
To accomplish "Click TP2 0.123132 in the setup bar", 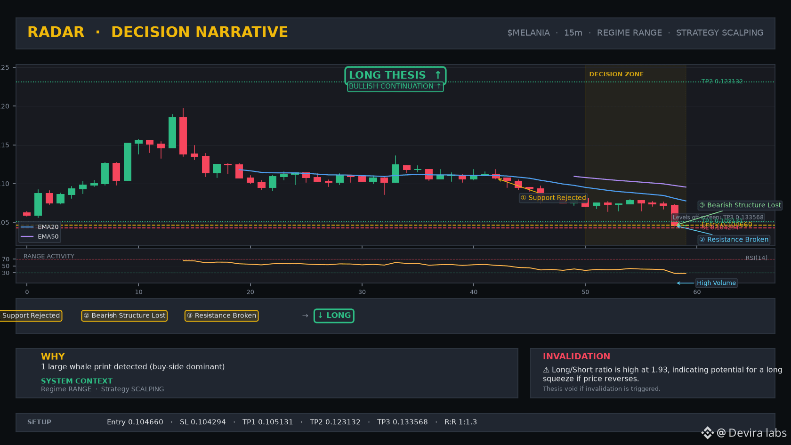I will pos(335,422).
